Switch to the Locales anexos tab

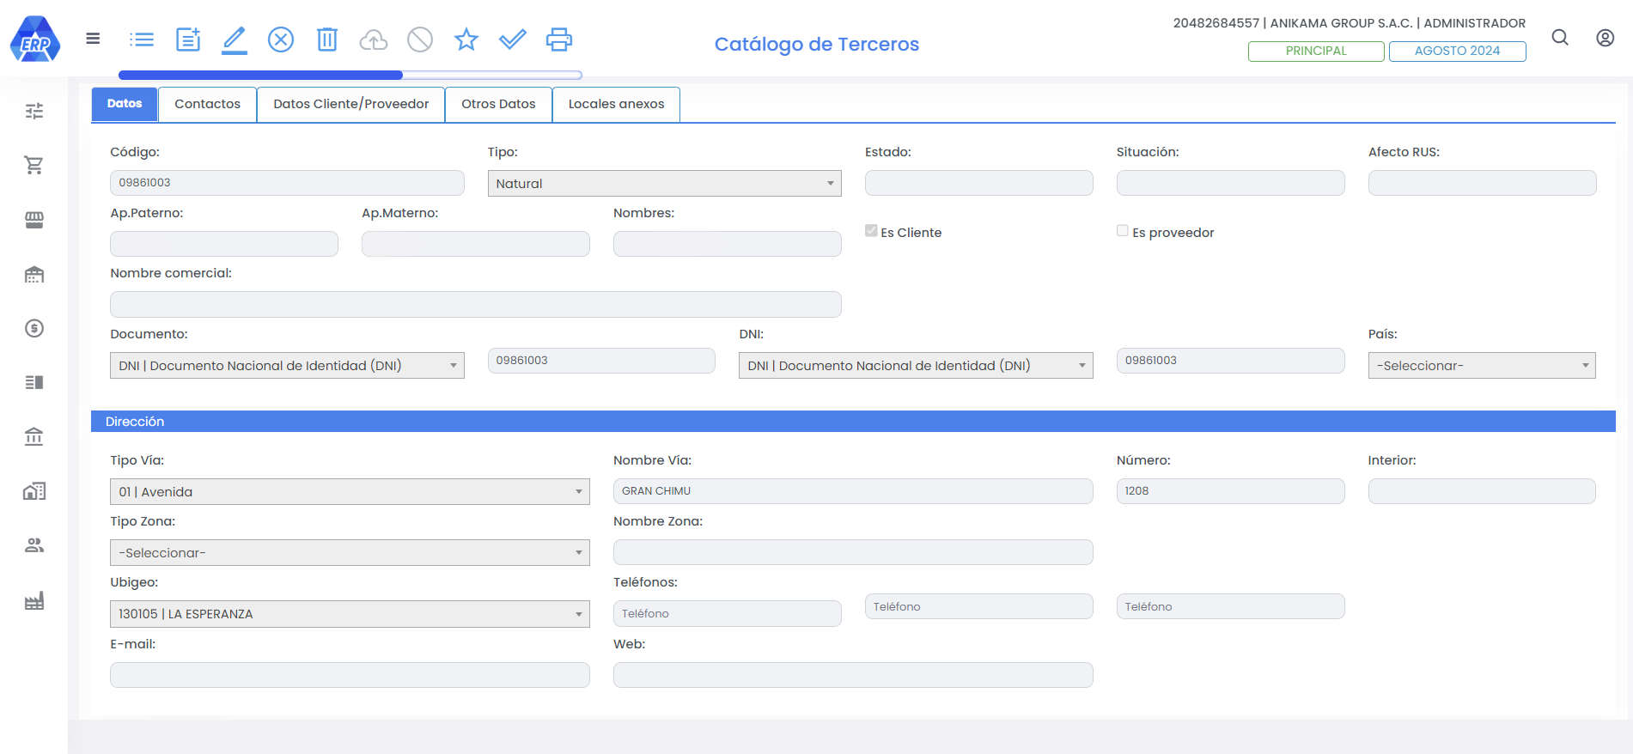(616, 104)
